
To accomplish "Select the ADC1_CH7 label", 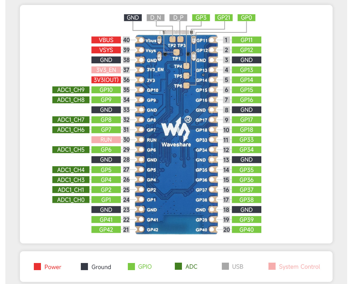I will 71,120.
